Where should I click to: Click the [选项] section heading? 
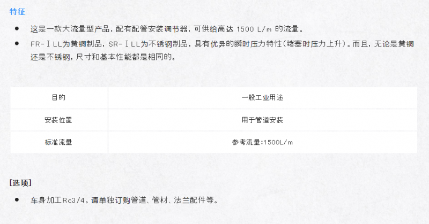20,182
